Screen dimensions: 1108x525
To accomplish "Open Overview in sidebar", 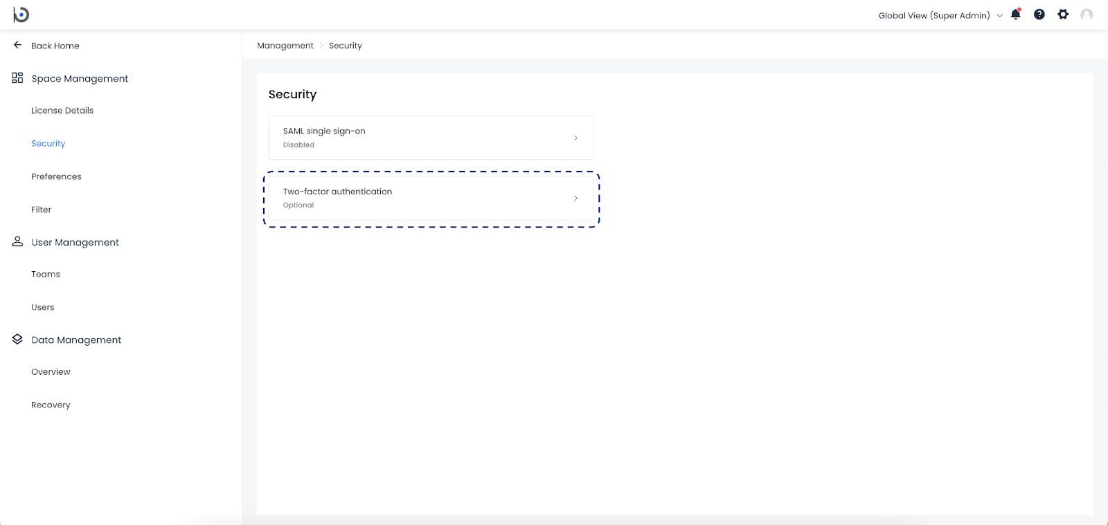I will [51, 372].
